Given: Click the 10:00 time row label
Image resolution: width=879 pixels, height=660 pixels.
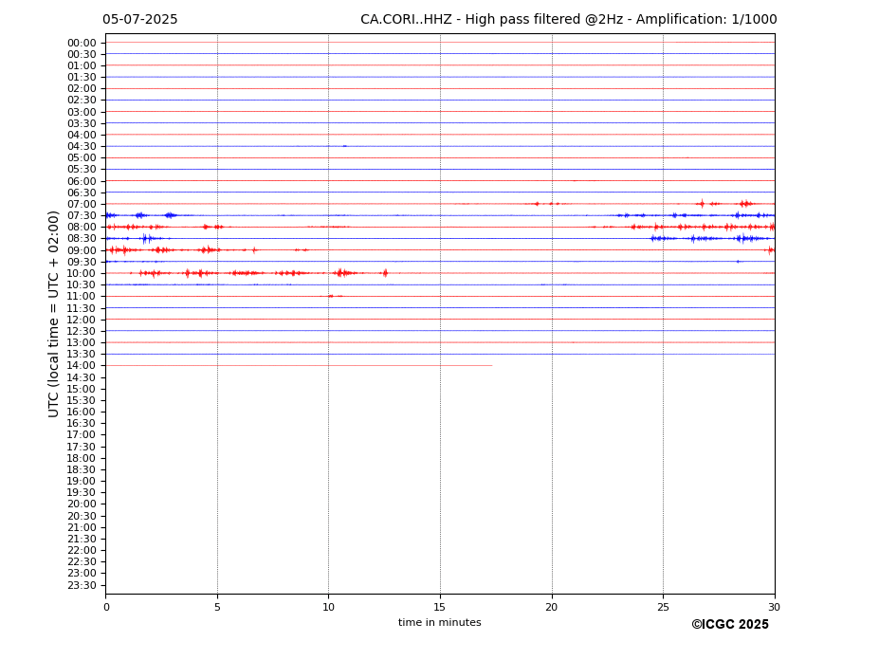Looking at the screenshot, I should (82, 274).
